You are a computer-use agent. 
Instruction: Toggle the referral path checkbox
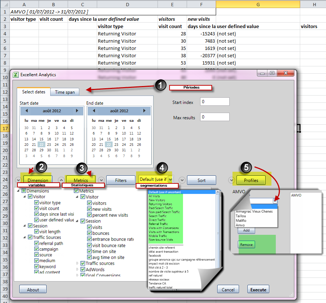point(36,243)
